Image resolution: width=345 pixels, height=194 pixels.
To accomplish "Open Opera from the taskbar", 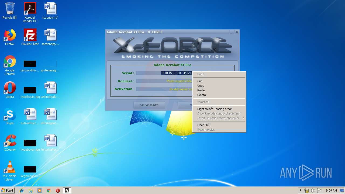I will [58, 190].
